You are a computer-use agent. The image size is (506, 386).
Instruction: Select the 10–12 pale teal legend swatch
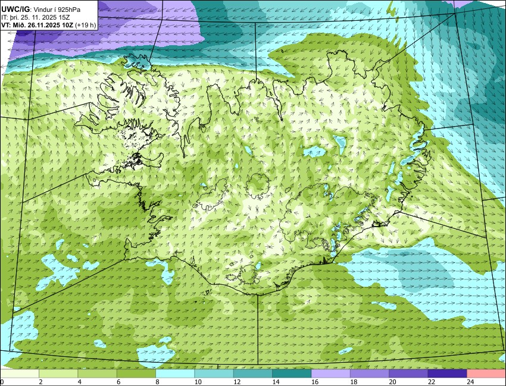(214, 374)
